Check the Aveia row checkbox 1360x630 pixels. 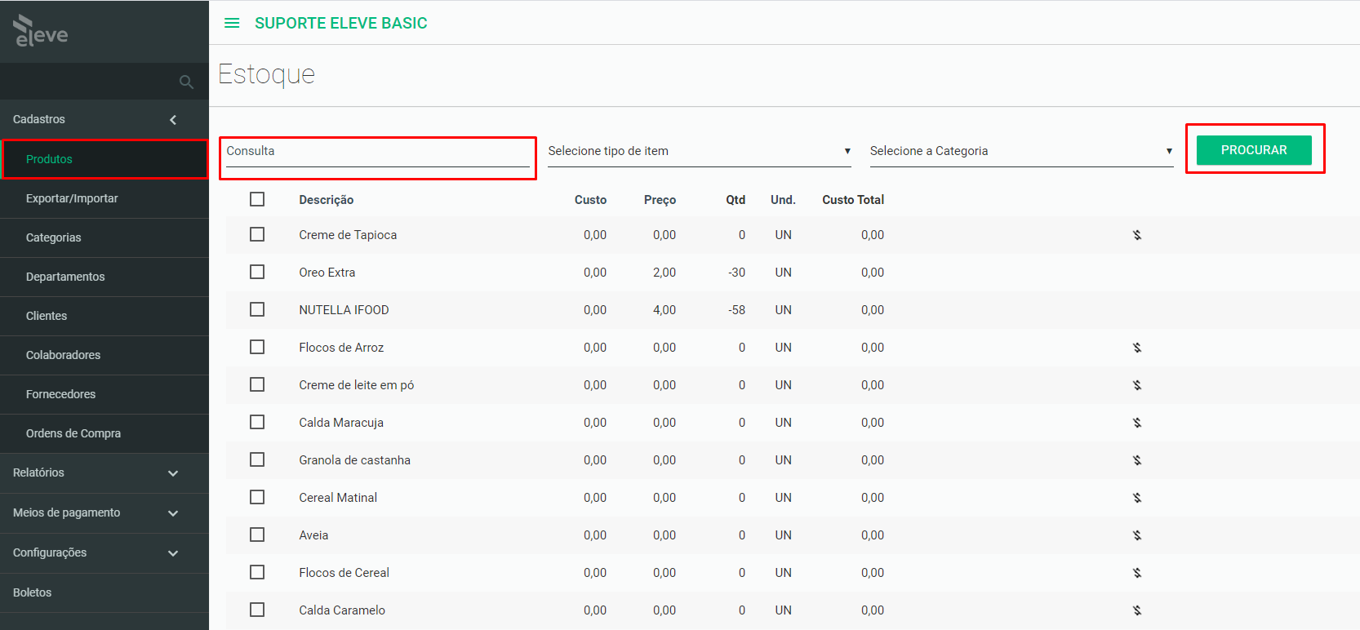tap(257, 535)
